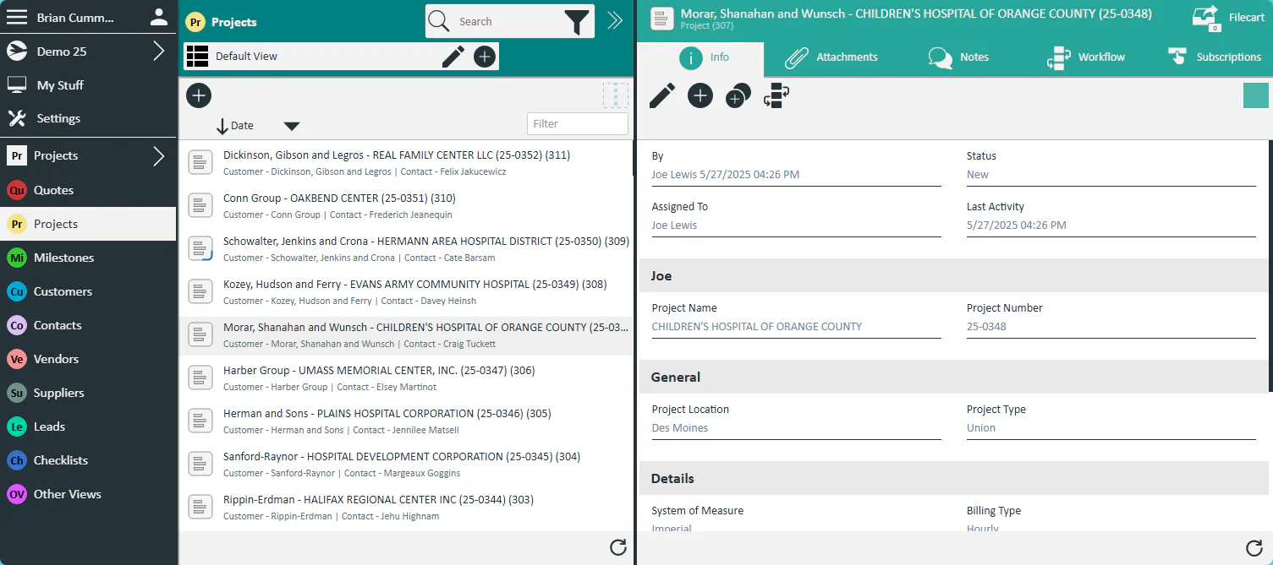
Task: Expand the Projects module chevron in sidebar
Action: click(159, 155)
